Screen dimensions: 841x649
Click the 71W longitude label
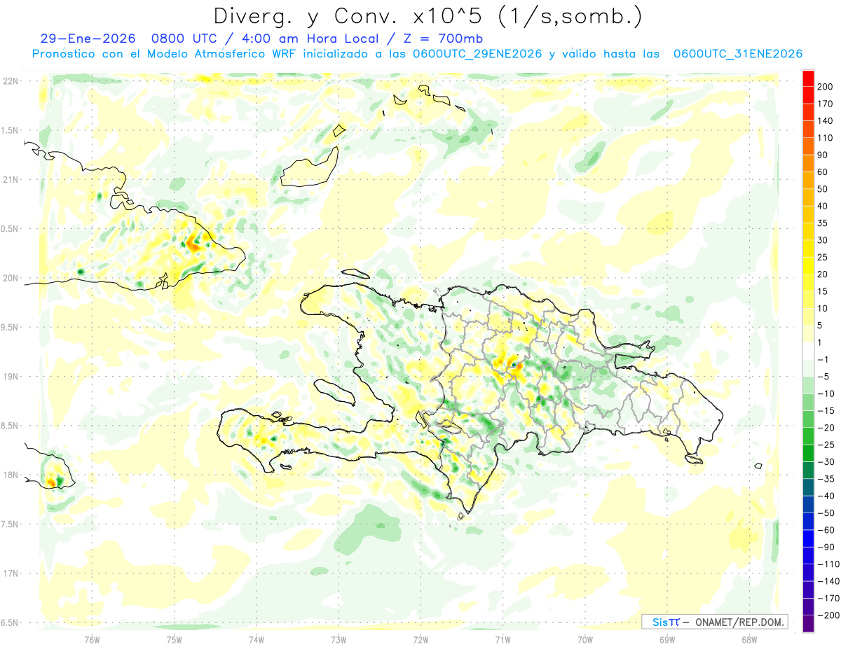click(502, 639)
